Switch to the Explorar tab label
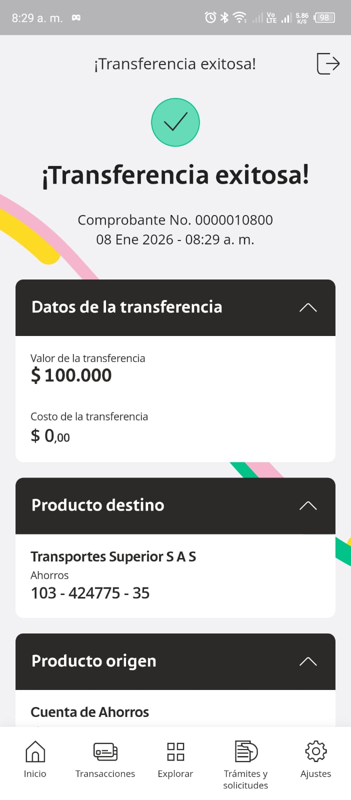 [175, 773]
